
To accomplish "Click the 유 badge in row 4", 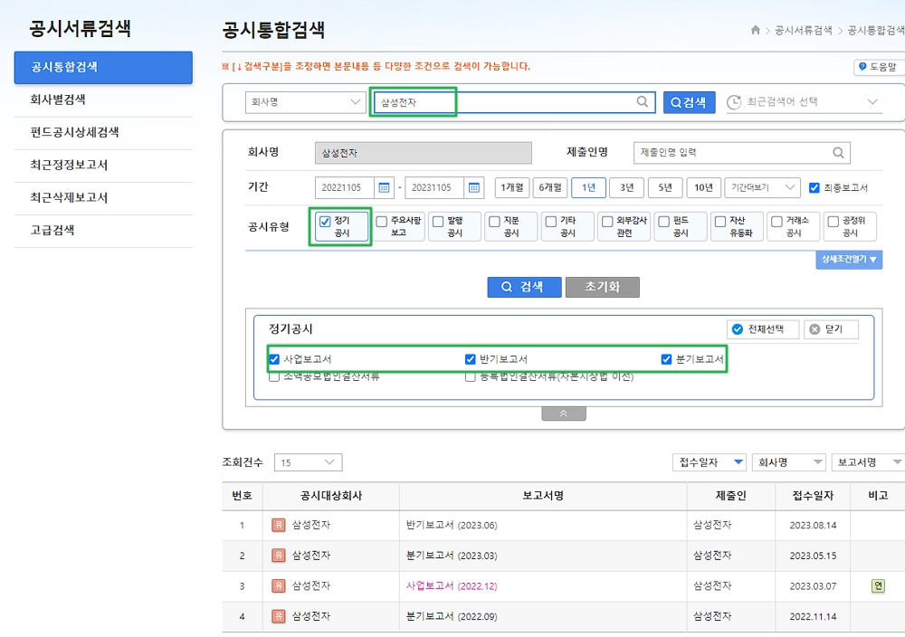I will [x=278, y=616].
